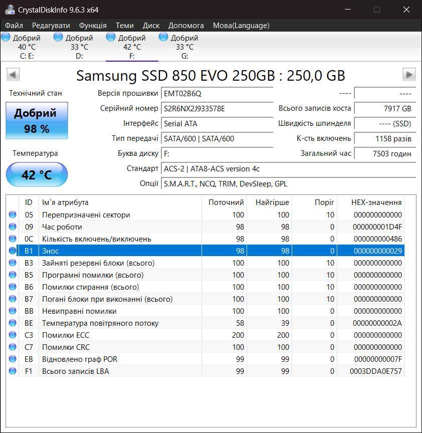The image size is (422, 433).
Task: Click status dot of attribute BB
Action: 13,311
